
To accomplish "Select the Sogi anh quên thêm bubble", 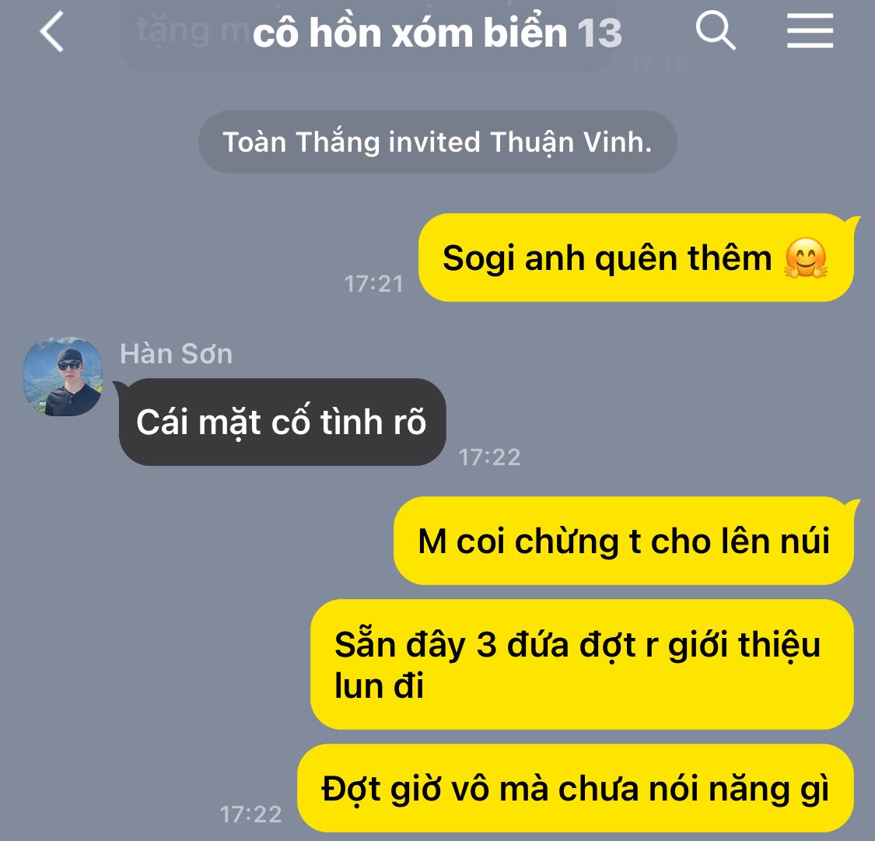I will pos(636,258).
